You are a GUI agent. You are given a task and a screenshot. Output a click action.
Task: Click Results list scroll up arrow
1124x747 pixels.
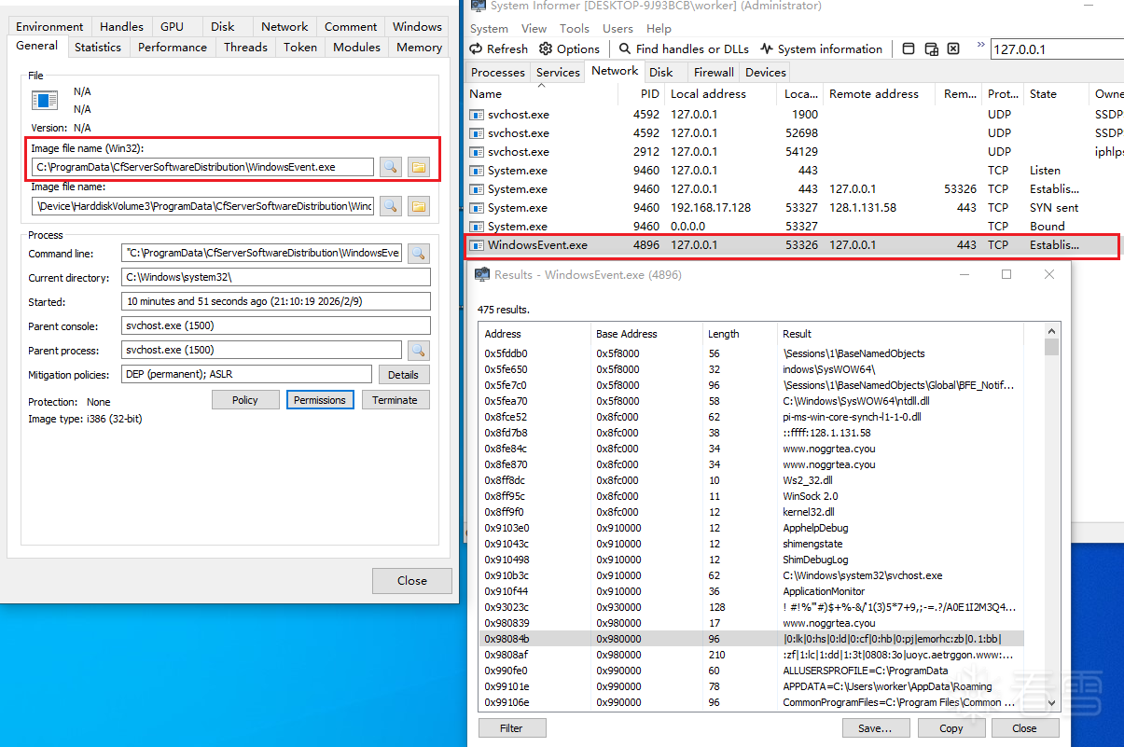[1052, 330]
